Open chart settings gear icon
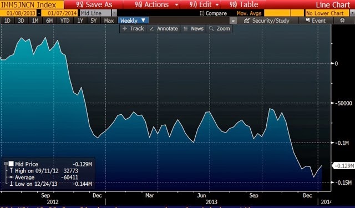The image size is (355, 208). 342,21
